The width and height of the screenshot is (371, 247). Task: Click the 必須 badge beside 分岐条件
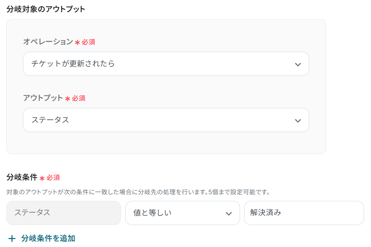pyautogui.click(x=53, y=177)
